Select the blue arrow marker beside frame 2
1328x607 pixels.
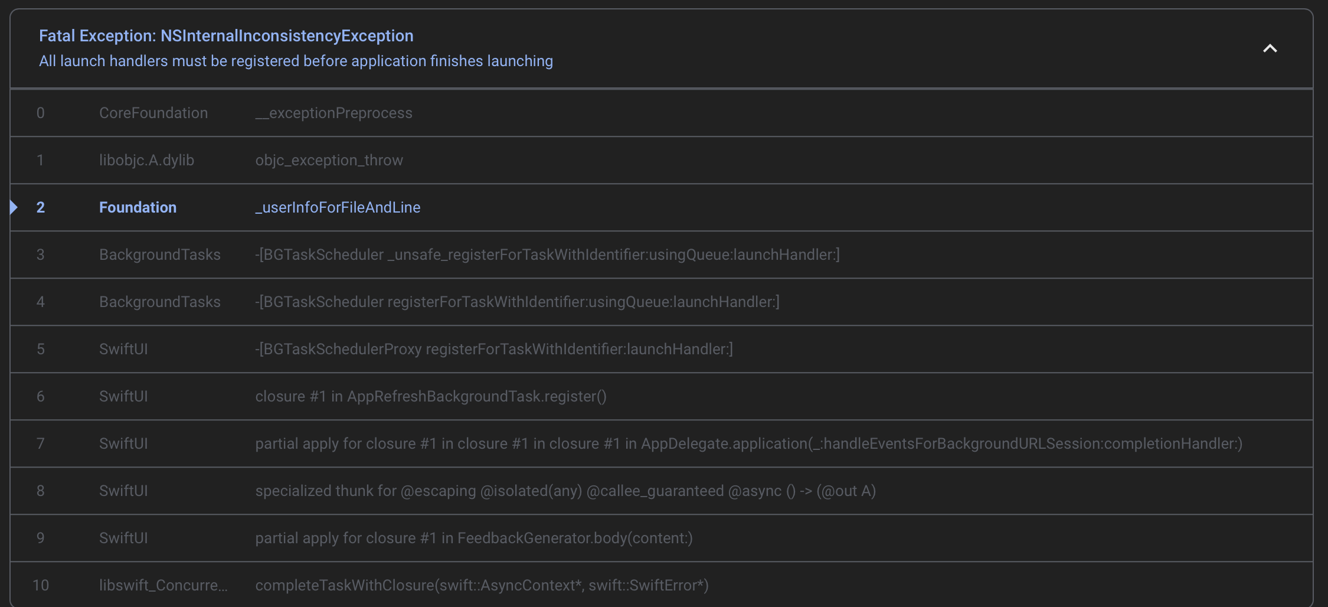[x=14, y=207]
